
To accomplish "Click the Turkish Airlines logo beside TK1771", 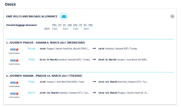I will [14, 93].
